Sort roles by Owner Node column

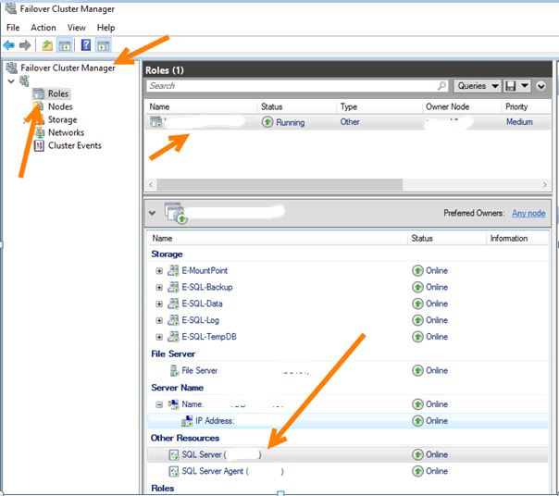click(447, 106)
